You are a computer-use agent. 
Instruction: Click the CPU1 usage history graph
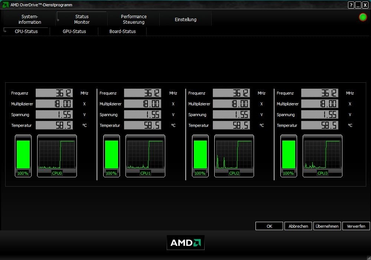pyautogui.click(x=145, y=155)
